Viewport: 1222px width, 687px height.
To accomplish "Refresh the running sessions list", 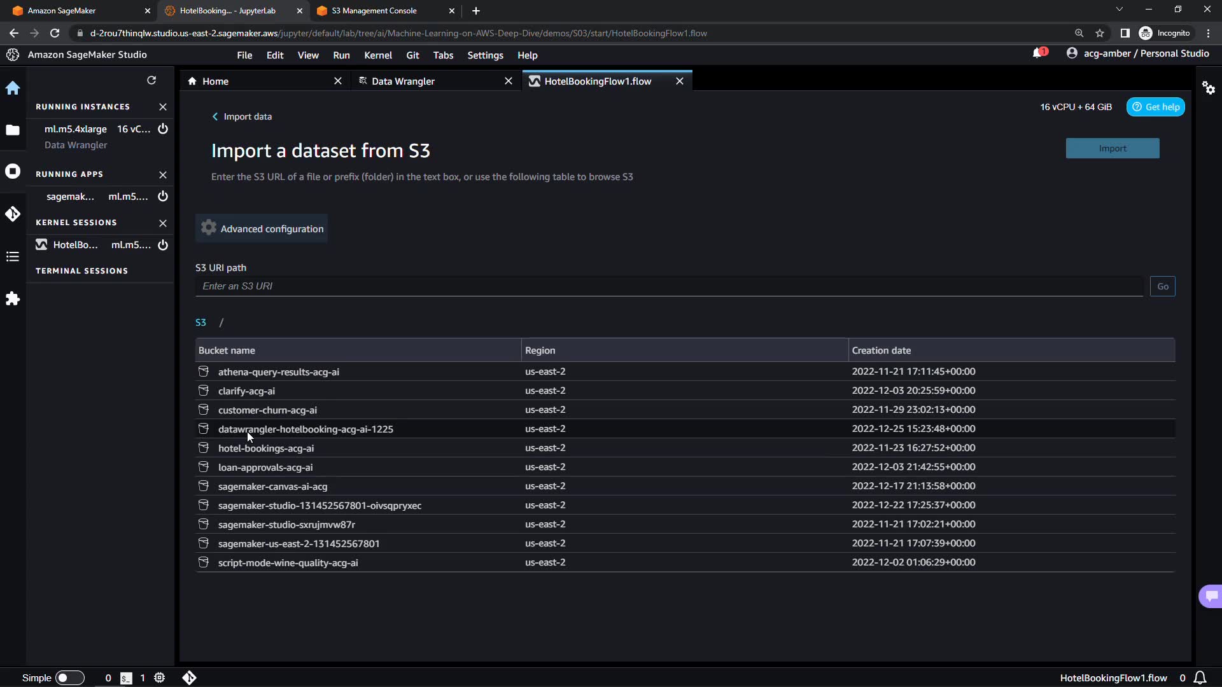I will click(x=151, y=80).
